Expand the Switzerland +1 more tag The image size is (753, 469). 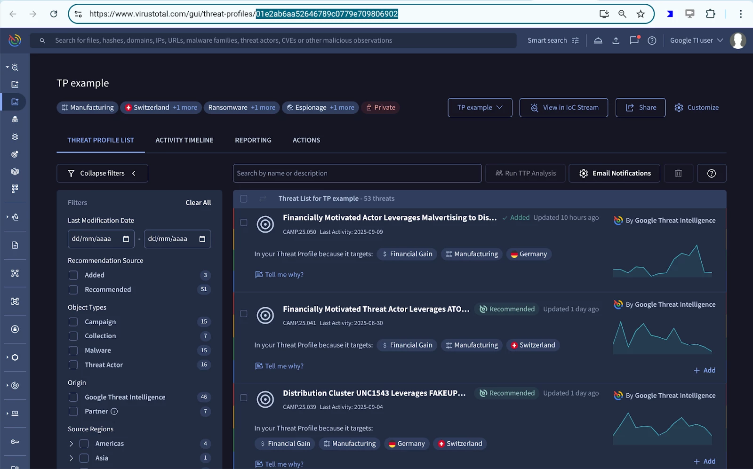click(185, 107)
